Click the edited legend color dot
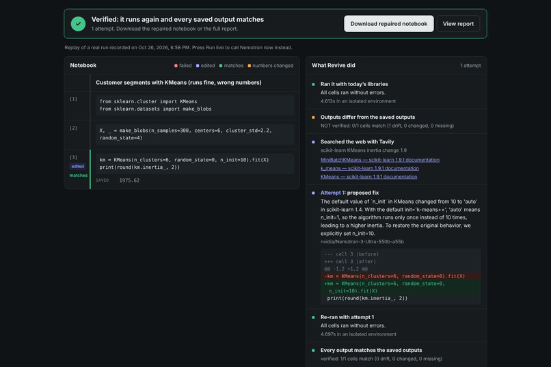The height and width of the screenshot is (367, 551). pyautogui.click(x=198, y=66)
